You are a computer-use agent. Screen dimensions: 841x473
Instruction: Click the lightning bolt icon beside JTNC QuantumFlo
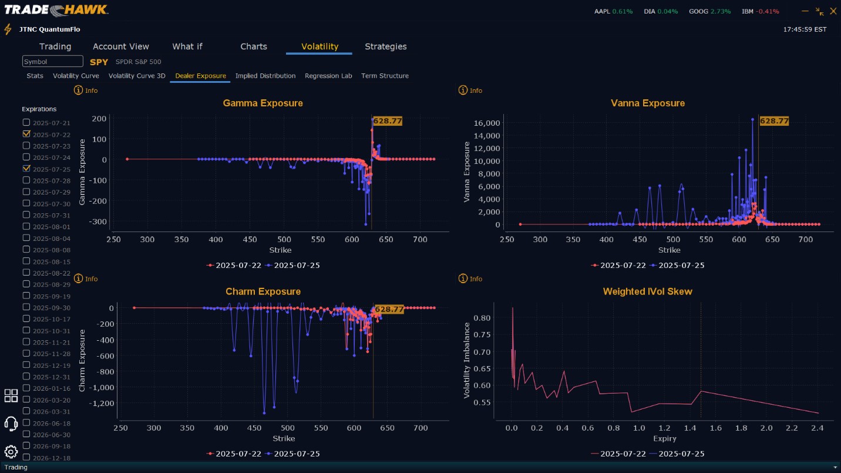pyautogui.click(x=8, y=29)
